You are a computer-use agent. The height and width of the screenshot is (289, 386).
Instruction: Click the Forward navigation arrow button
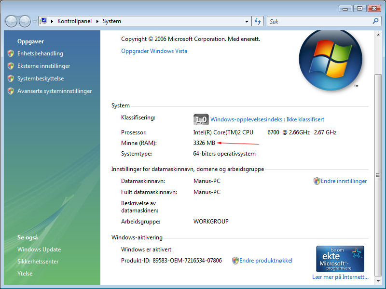(x=25, y=21)
